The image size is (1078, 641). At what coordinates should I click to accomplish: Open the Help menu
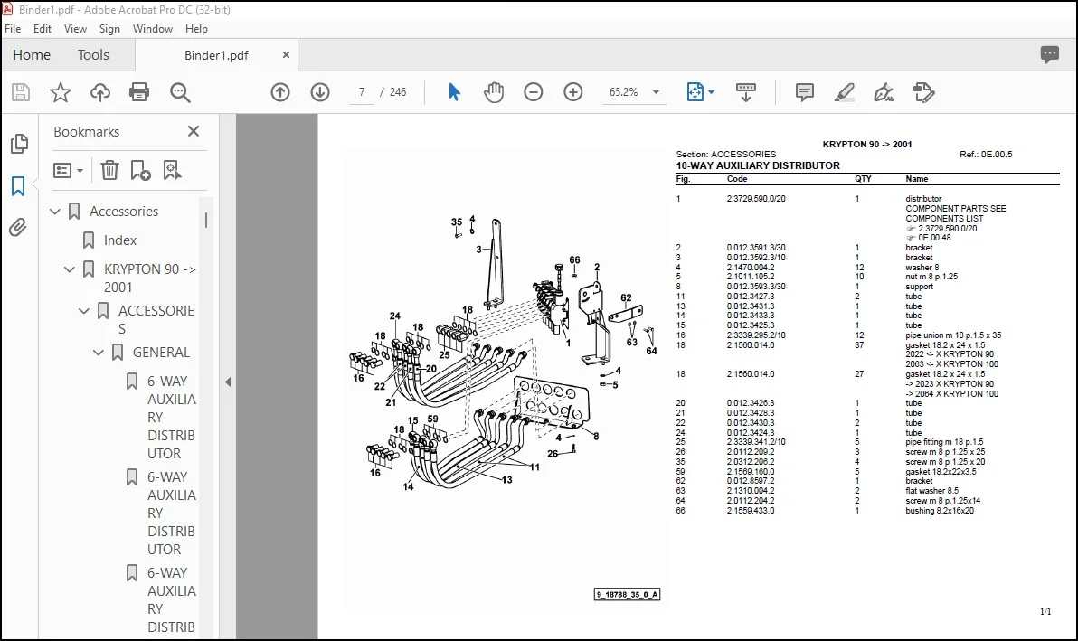pos(196,29)
